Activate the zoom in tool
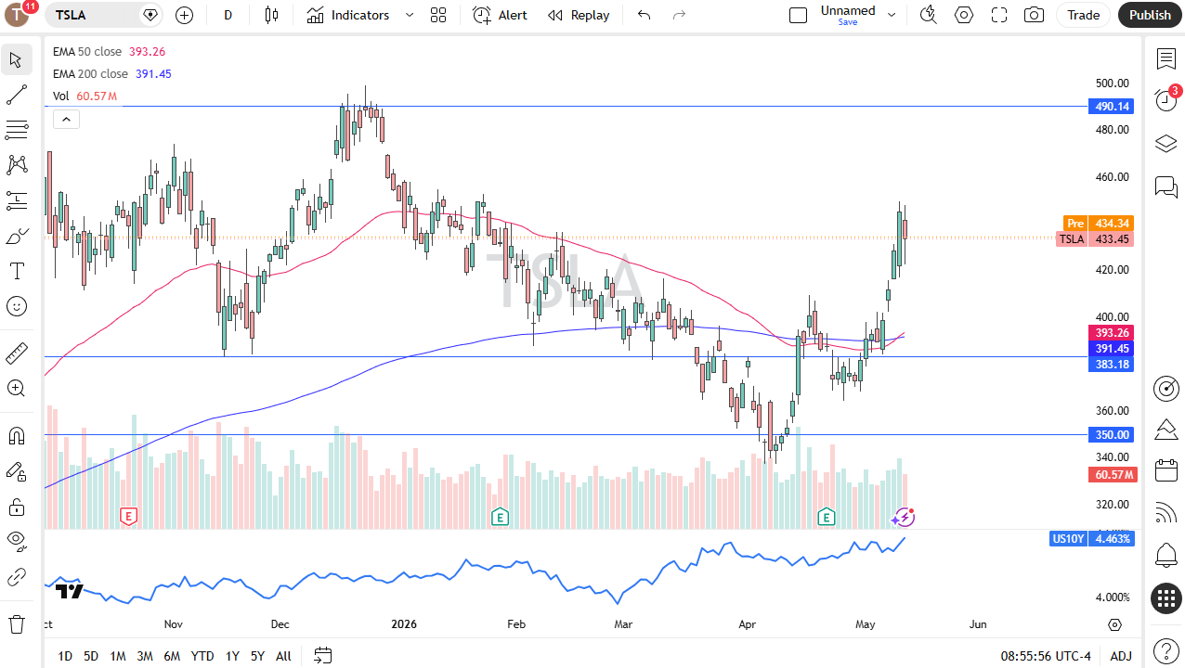The height and width of the screenshot is (668, 1185). coord(16,388)
